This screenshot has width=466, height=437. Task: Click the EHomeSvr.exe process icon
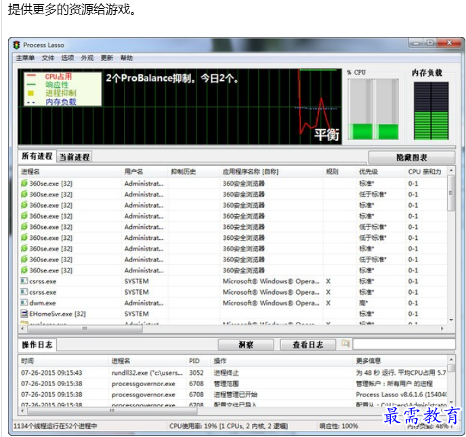pyautogui.click(x=24, y=314)
